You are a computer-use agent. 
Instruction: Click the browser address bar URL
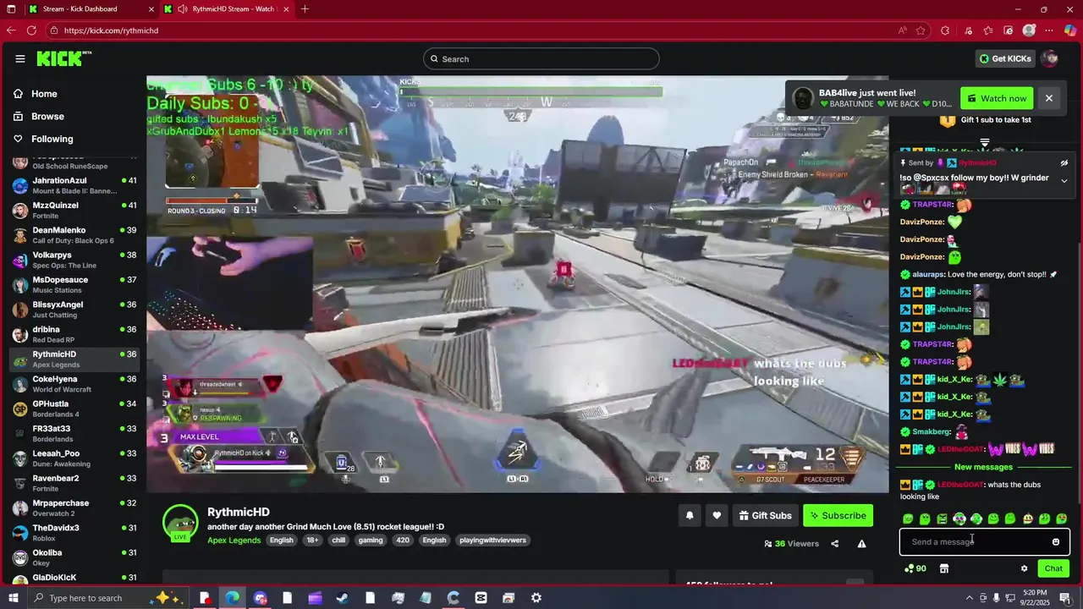[x=111, y=30]
